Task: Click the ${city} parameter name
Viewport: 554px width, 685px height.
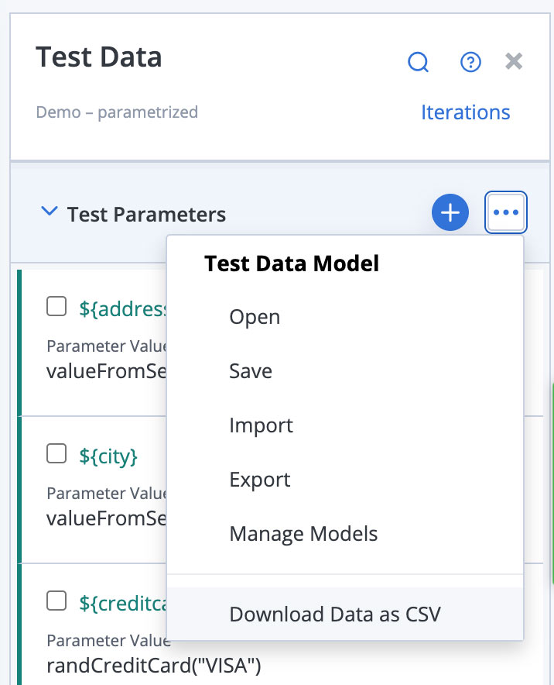Action: coord(108,456)
